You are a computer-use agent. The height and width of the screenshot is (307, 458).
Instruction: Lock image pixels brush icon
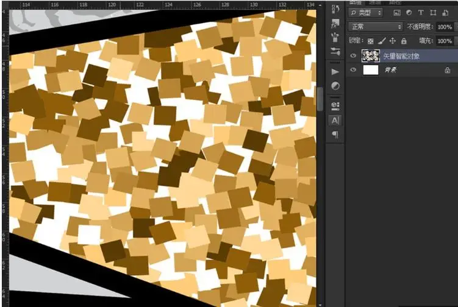coord(382,41)
